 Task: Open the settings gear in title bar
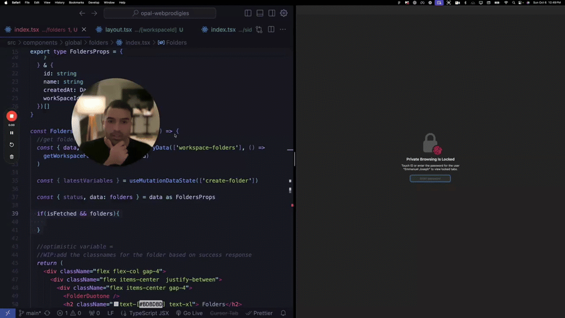[284, 13]
